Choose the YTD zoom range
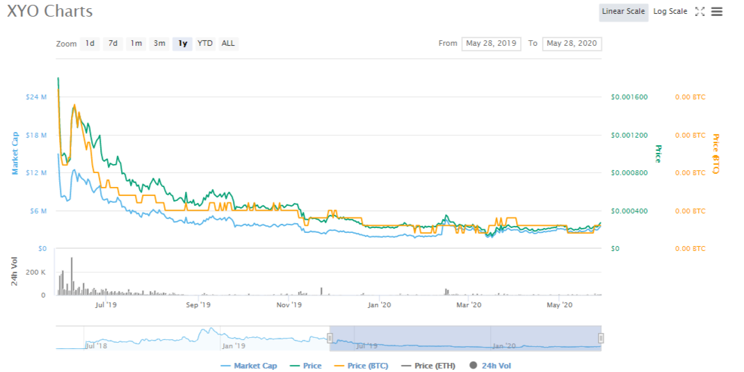This screenshot has width=744, height=372. pyautogui.click(x=205, y=43)
